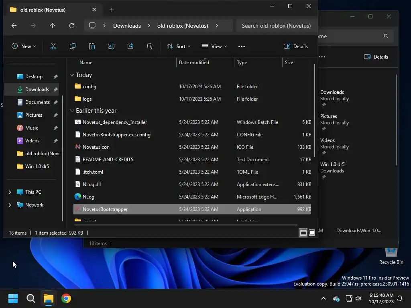Select the NLog.dll file
Screen dimensions: 411x308
coord(192,184)
